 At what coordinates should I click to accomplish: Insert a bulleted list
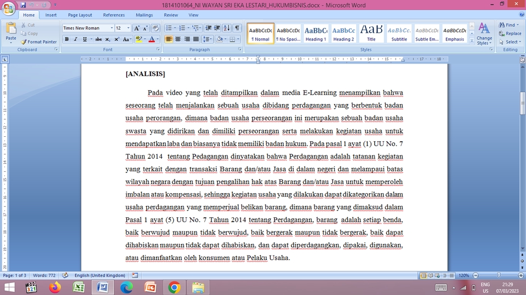(x=169, y=28)
